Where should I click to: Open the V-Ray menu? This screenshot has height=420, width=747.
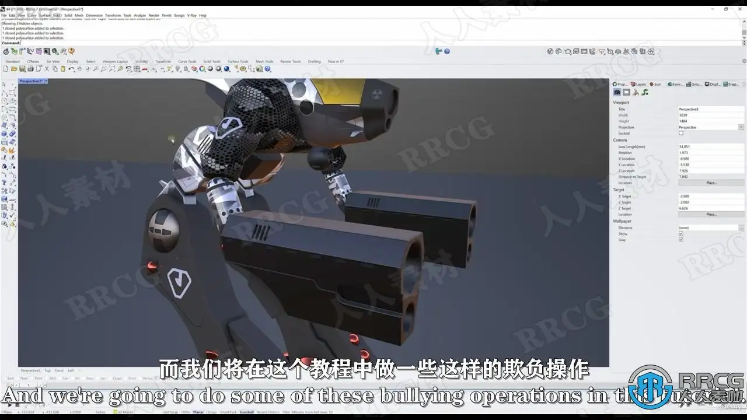pos(192,15)
